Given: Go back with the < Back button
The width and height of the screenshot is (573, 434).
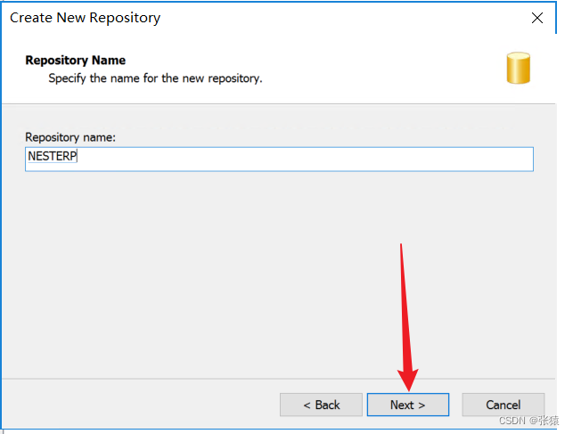Looking at the screenshot, I should tap(321, 405).
